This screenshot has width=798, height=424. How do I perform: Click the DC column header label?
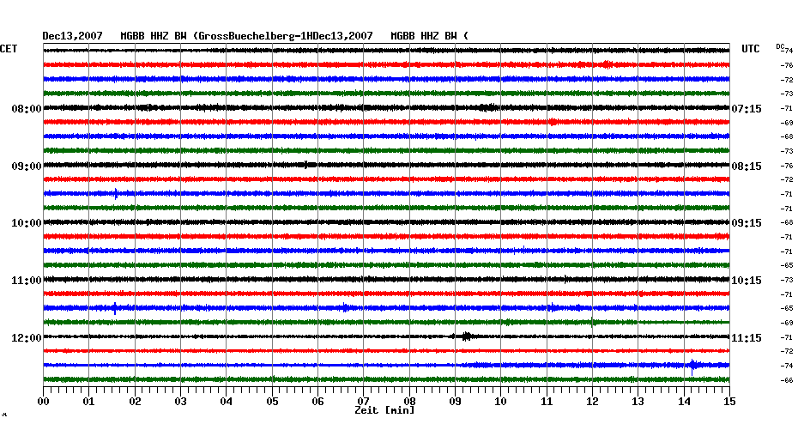coord(780,46)
